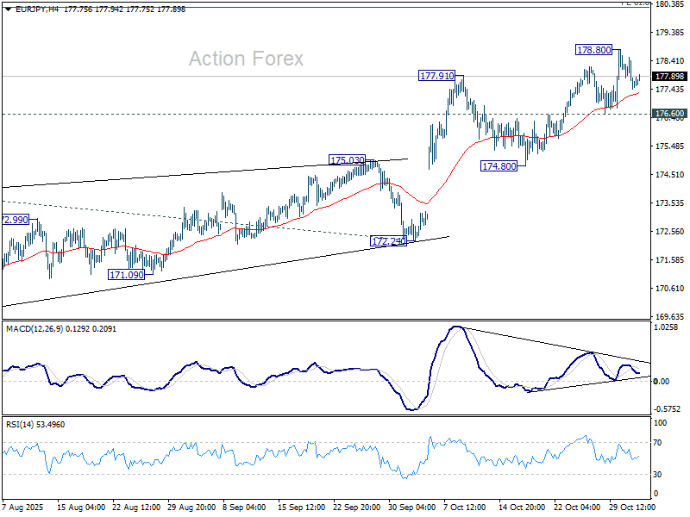Click the MACD scale value 1.0258
The height and width of the screenshot is (517, 690).
pos(666,327)
